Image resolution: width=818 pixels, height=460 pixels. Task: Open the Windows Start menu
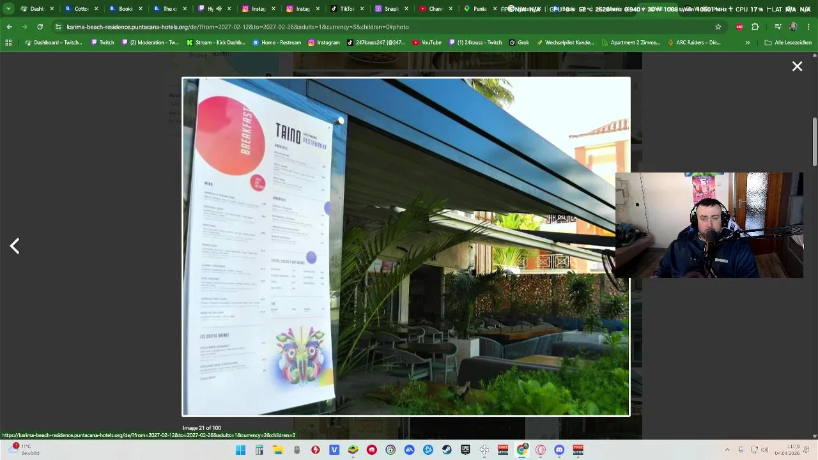click(x=240, y=450)
